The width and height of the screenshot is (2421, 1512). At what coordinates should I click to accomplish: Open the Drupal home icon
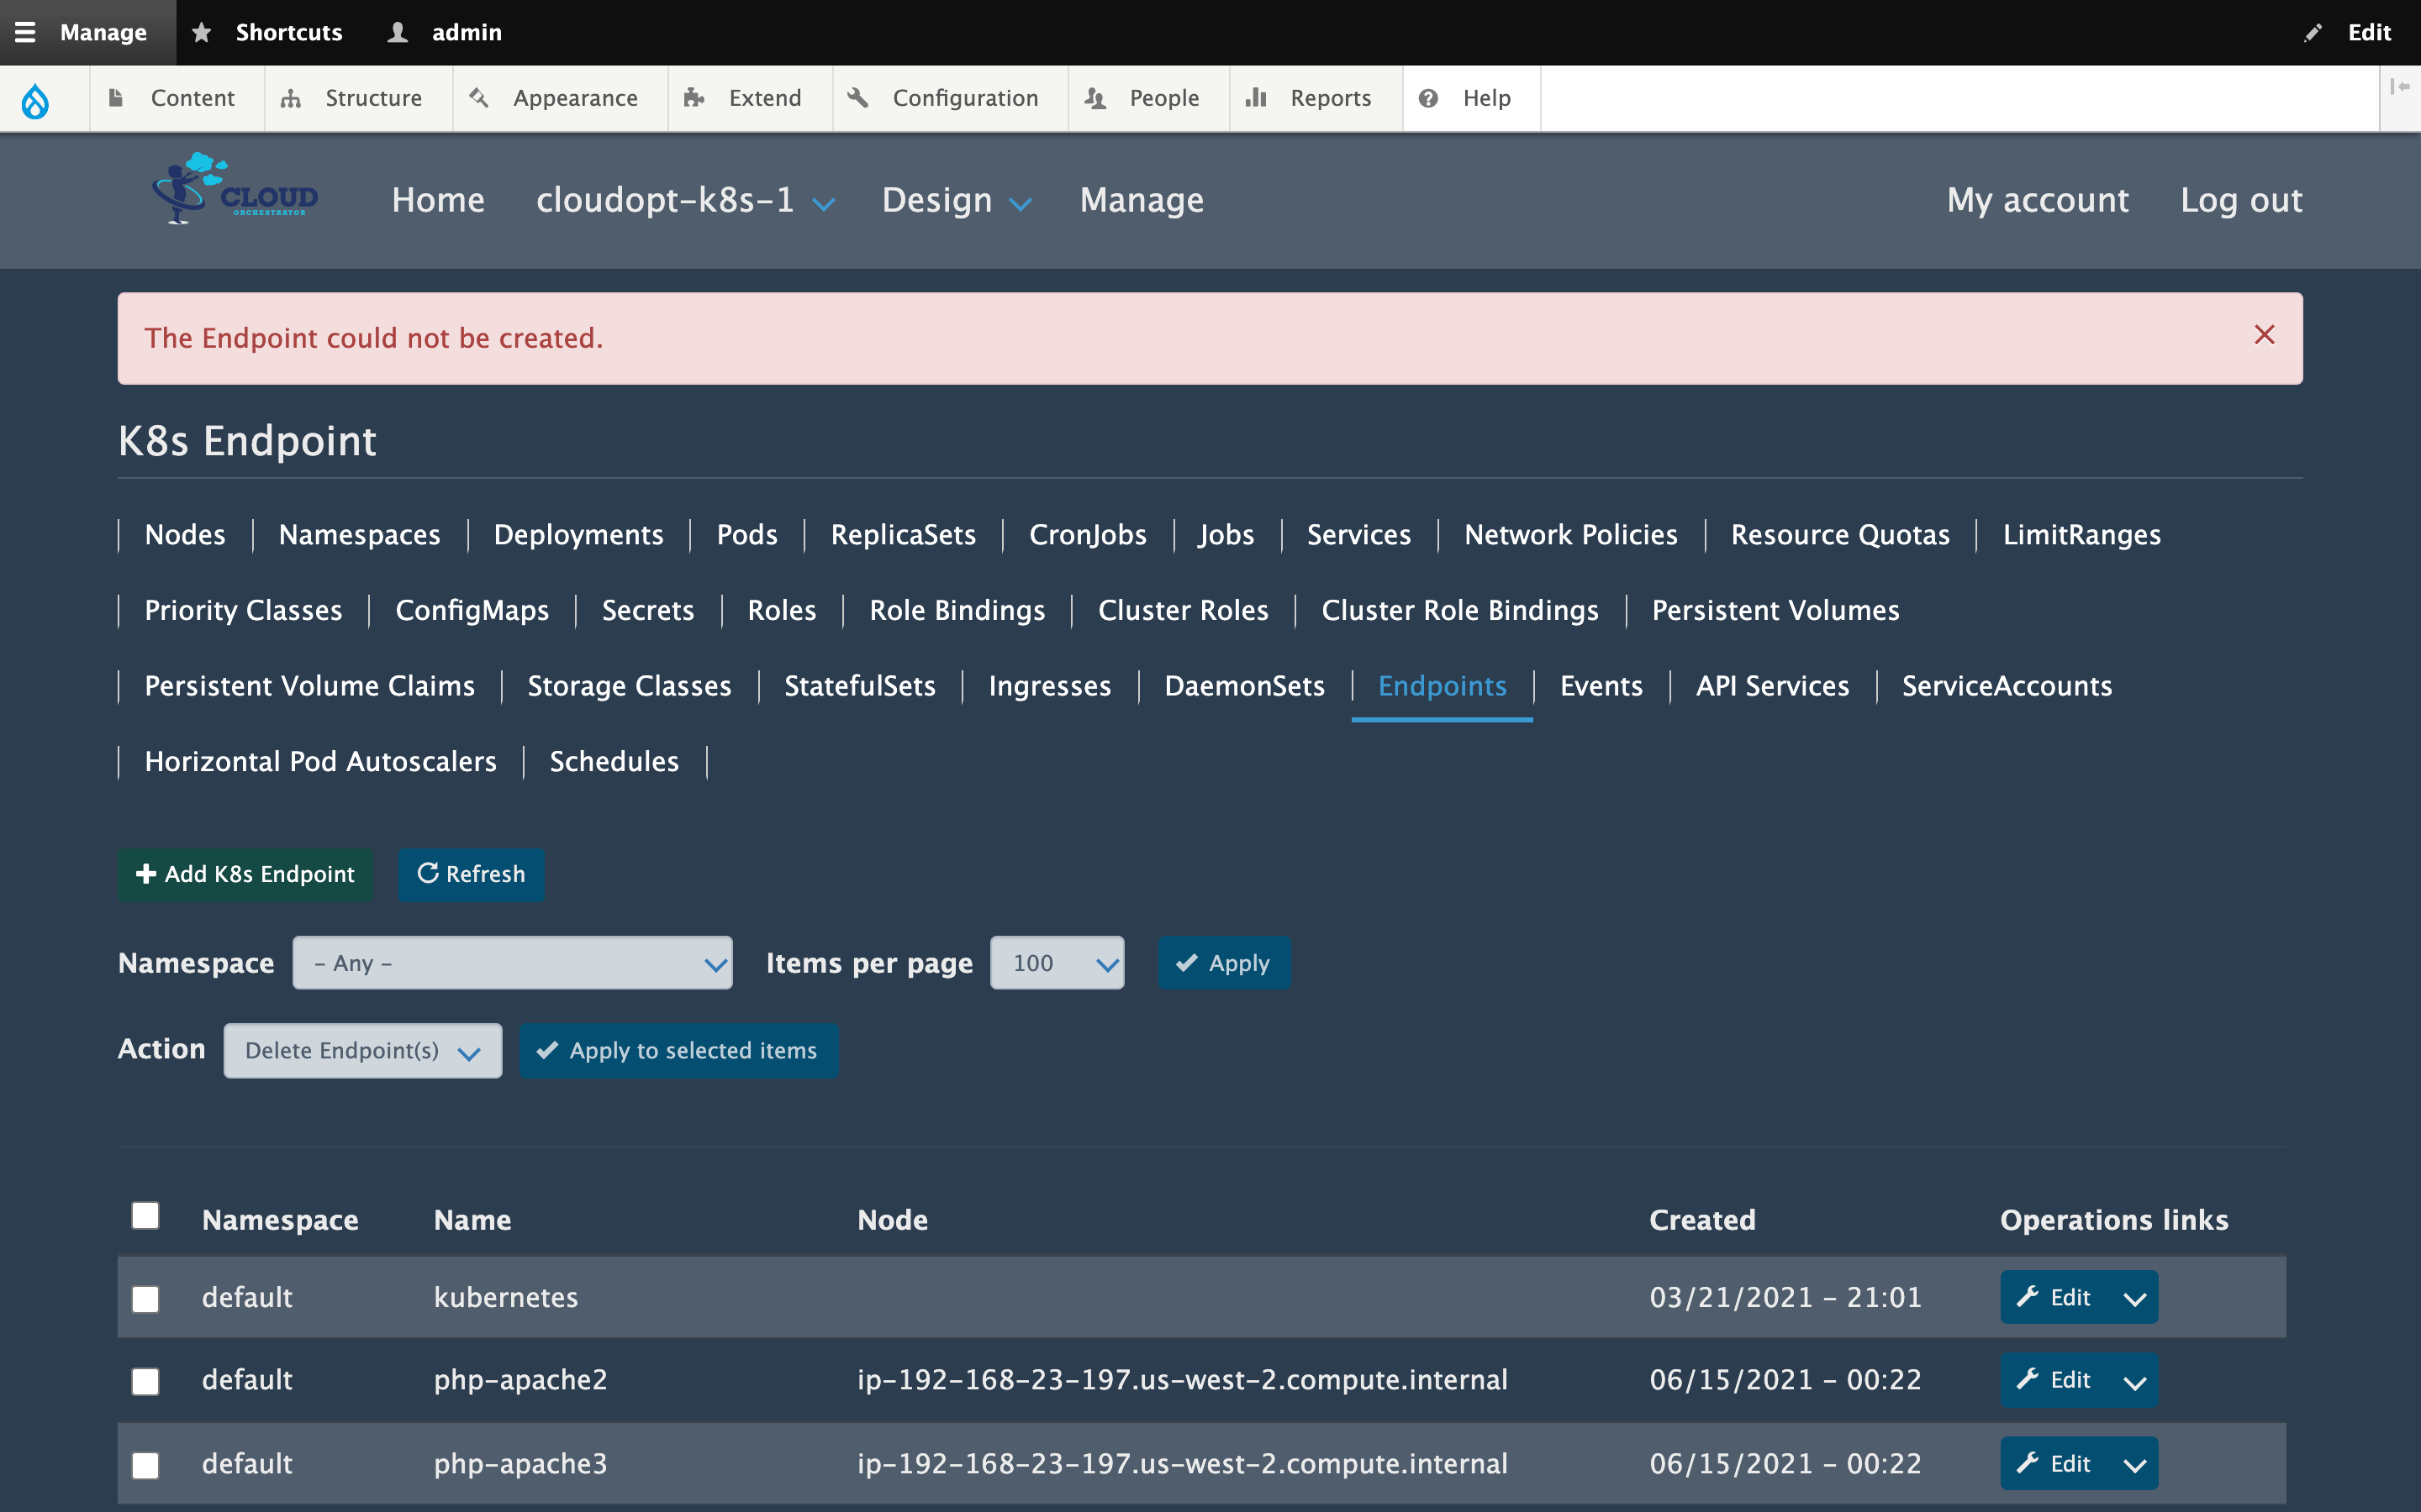click(x=36, y=98)
